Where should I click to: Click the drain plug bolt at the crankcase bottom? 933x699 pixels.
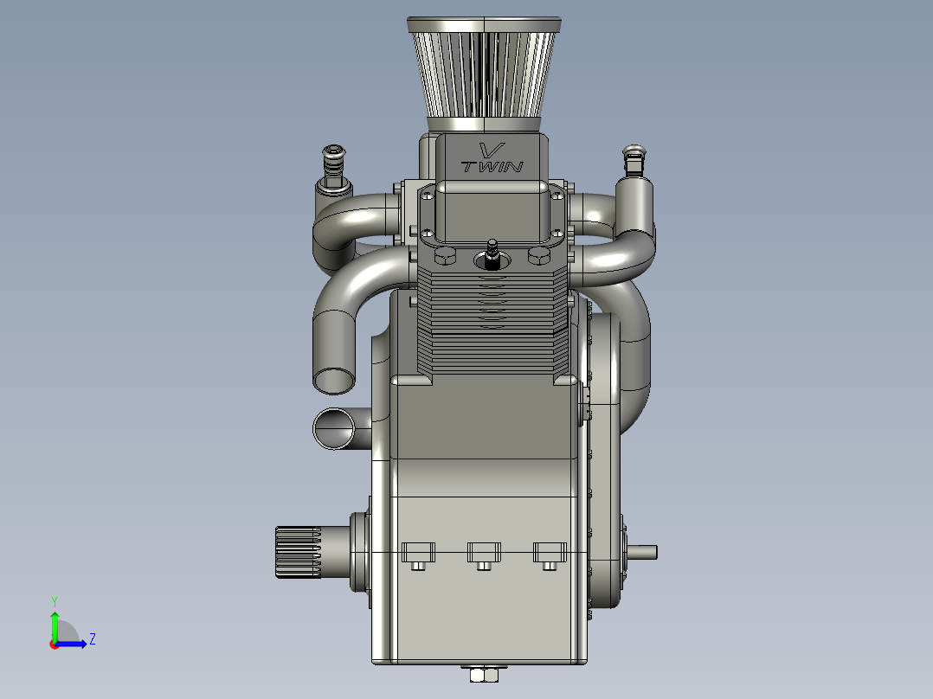click(x=484, y=675)
